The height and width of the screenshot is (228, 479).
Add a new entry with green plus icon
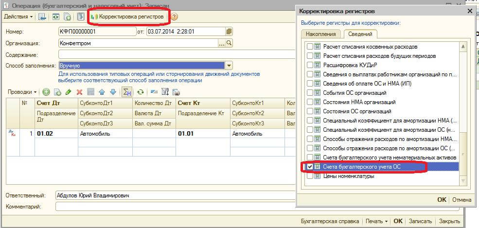tap(46, 92)
